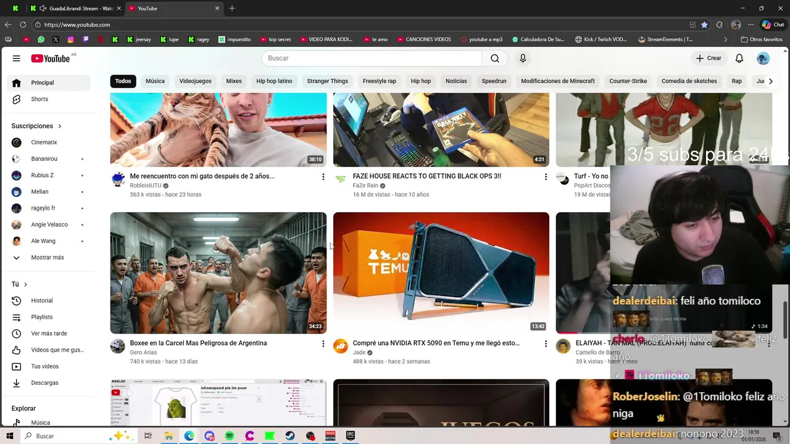
Task: Select the Videojuegos filter chip
Action: 195,81
